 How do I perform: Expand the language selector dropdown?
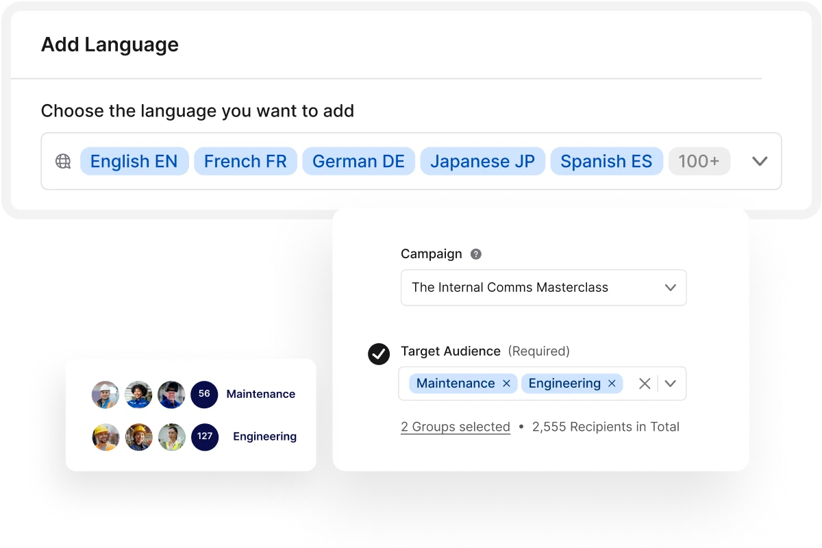pyautogui.click(x=759, y=161)
